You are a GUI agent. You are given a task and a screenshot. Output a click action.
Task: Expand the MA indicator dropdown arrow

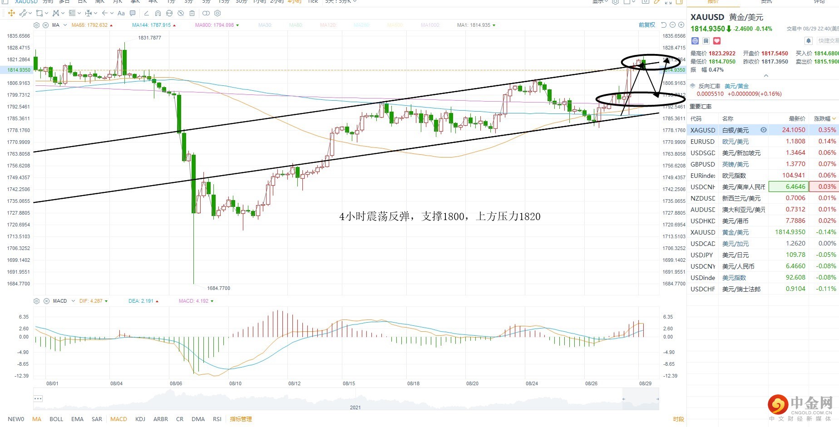click(x=65, y=25)
